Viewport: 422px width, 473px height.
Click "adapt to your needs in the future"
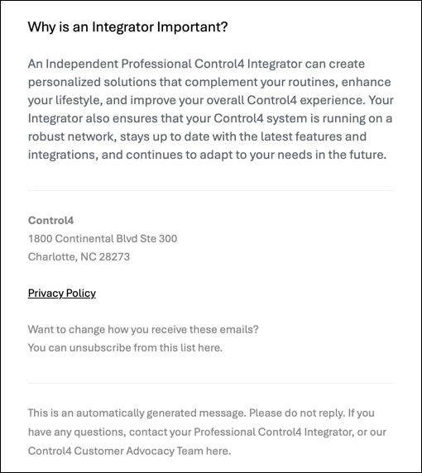293,155
